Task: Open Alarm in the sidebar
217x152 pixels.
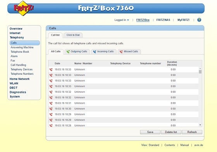Action: pyautogui.click(x=14, y=56)
